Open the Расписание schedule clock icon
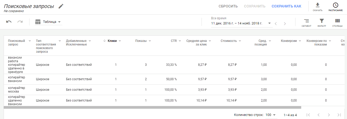This screenshot has height=119, width=347. point(335,5)
